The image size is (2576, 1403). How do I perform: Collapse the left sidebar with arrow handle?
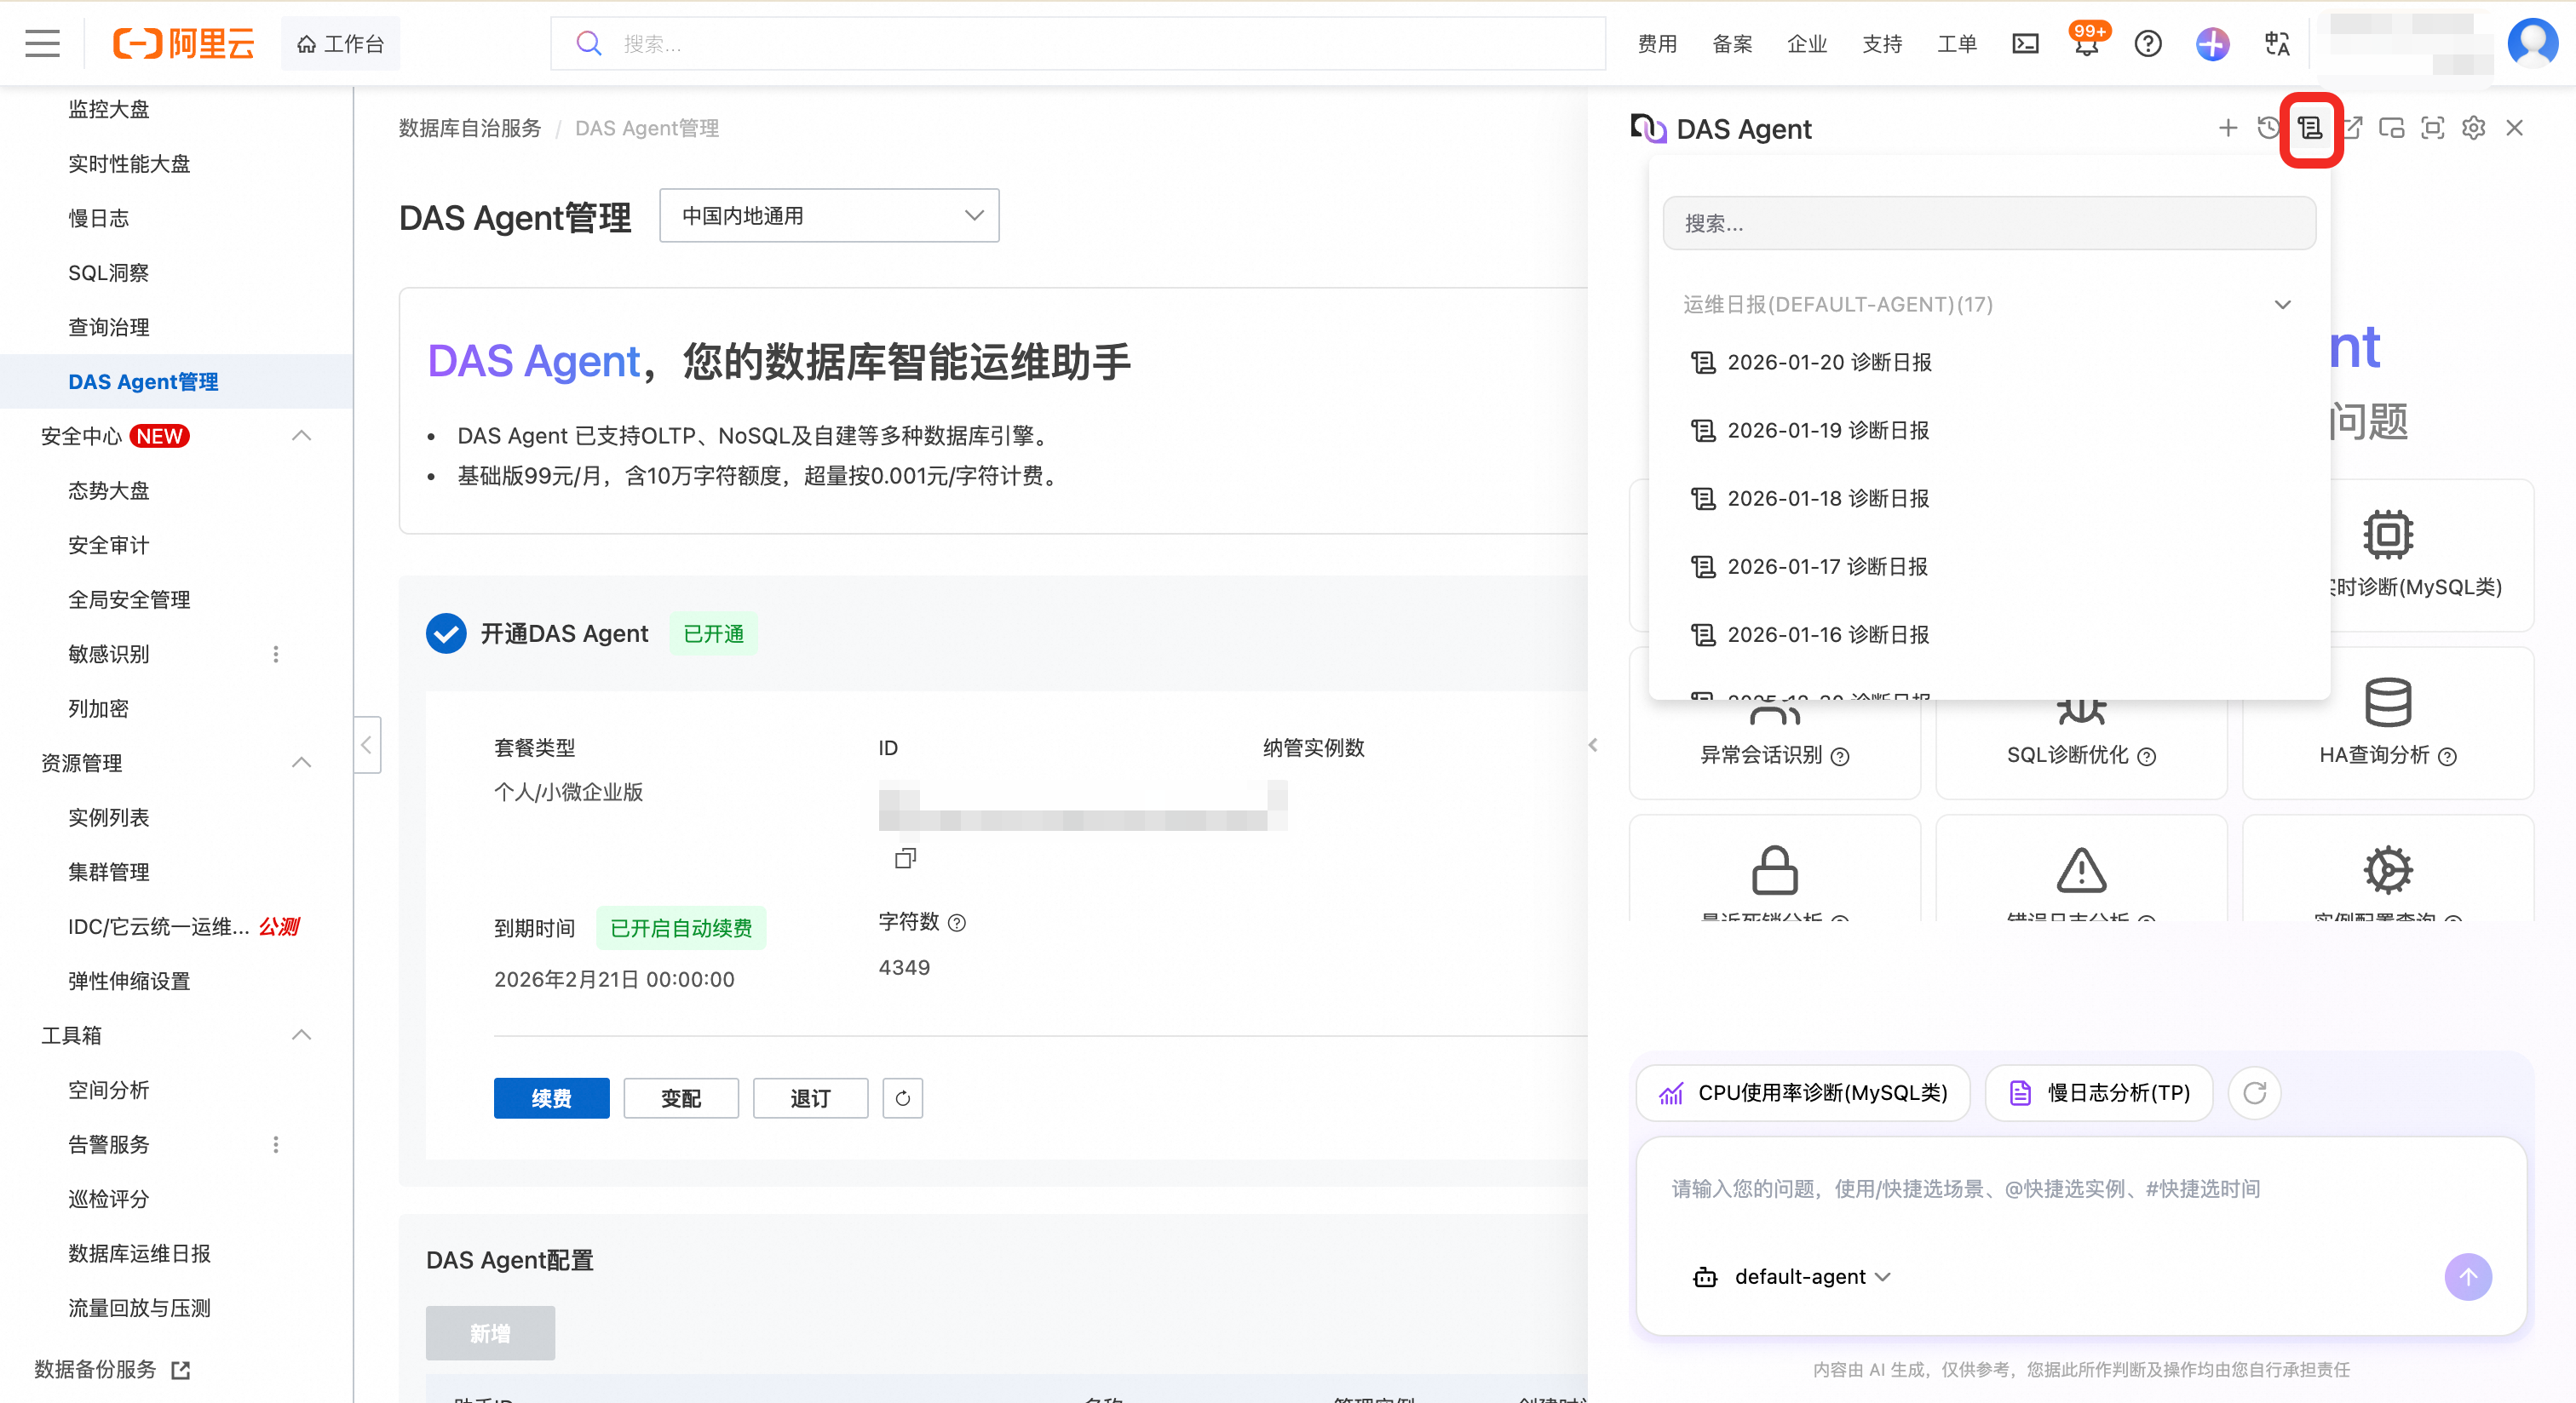[x=367, y=744]
